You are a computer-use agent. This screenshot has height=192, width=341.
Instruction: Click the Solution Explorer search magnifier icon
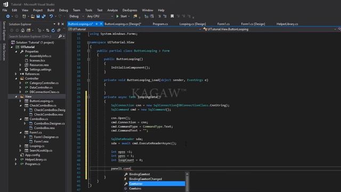[x=60, y=36]
